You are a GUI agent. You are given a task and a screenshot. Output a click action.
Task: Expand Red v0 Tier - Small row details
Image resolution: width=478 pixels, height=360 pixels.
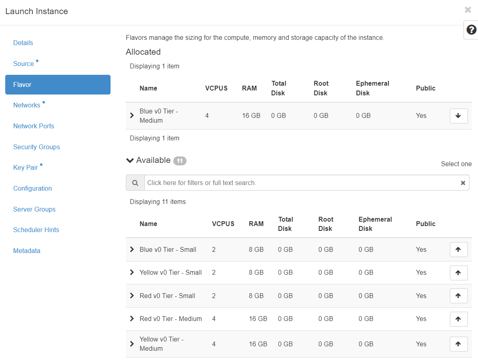132,295
